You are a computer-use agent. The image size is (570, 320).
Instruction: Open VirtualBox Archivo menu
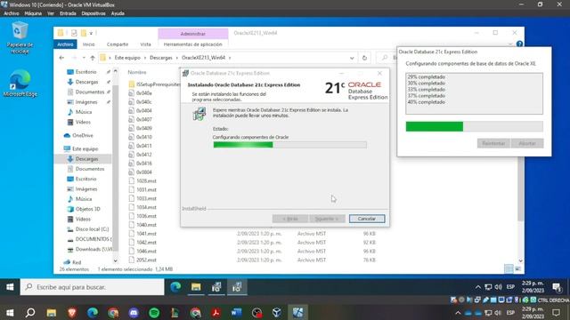click(x=12, y=13)
